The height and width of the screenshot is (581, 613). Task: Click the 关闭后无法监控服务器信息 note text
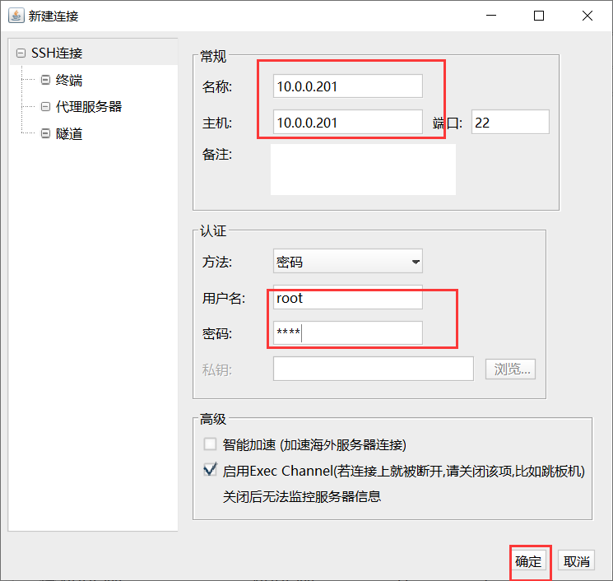coord(302,496)
